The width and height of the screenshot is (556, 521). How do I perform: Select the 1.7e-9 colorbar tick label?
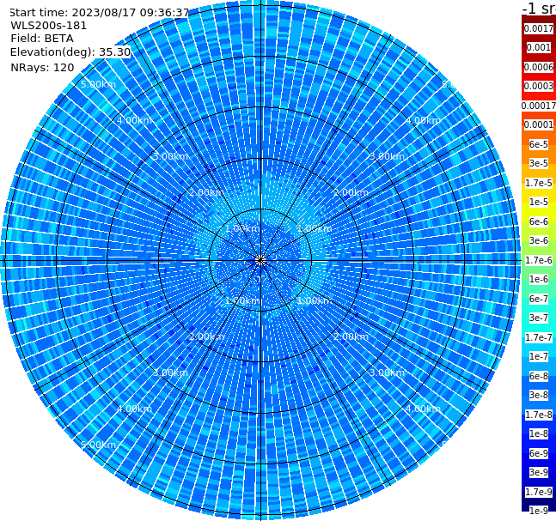point(539,492)
